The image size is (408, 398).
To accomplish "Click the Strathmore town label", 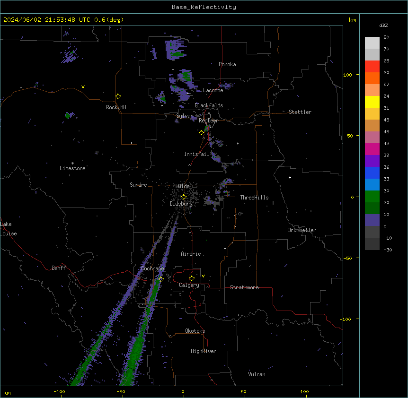I will tap(245, 287).
